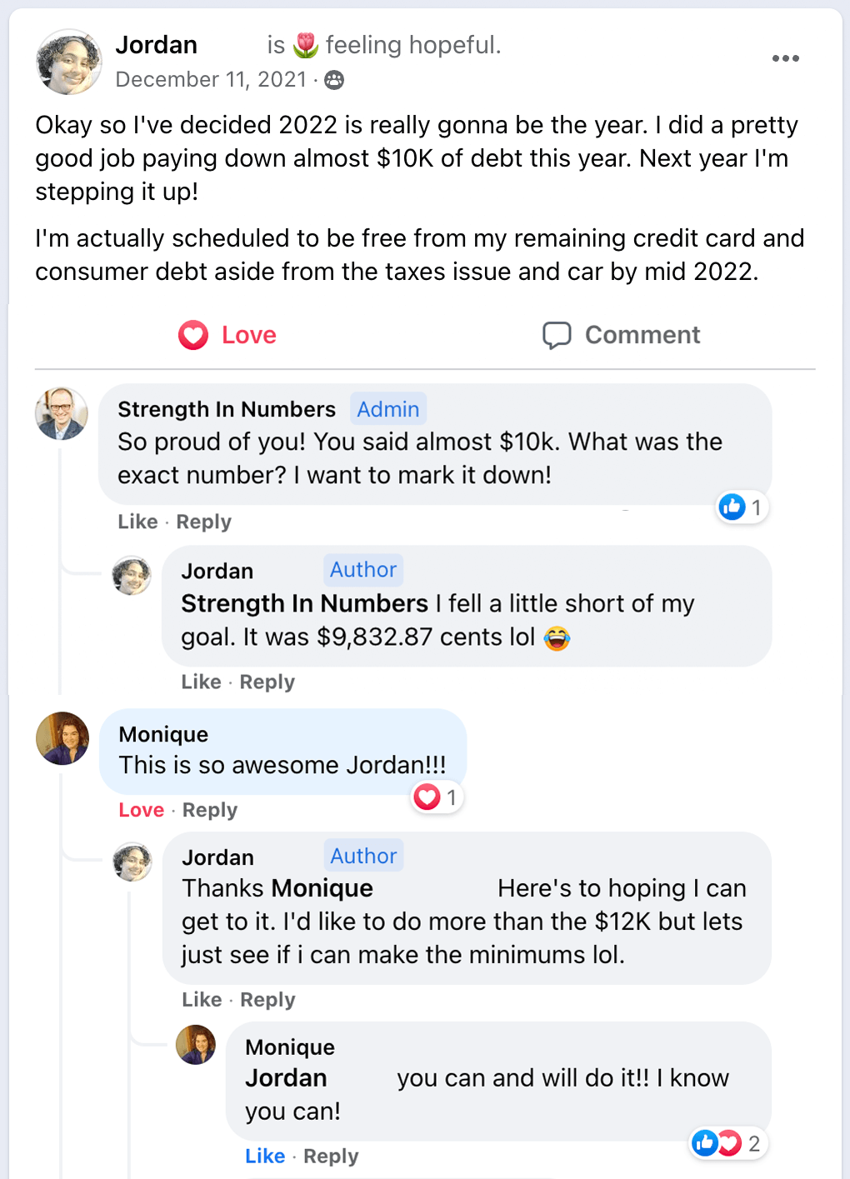Open the three-dot post options menu
This screenshot has height=1179, width=850.
tap(785, 58)
